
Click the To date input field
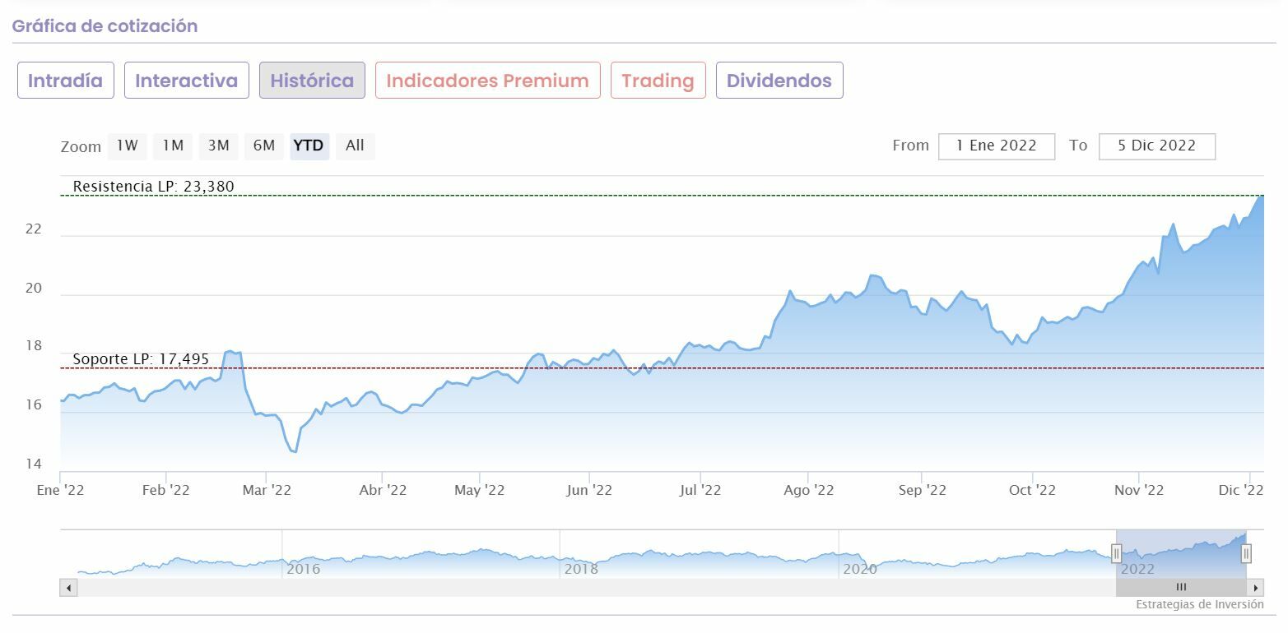coord(1156,146)
